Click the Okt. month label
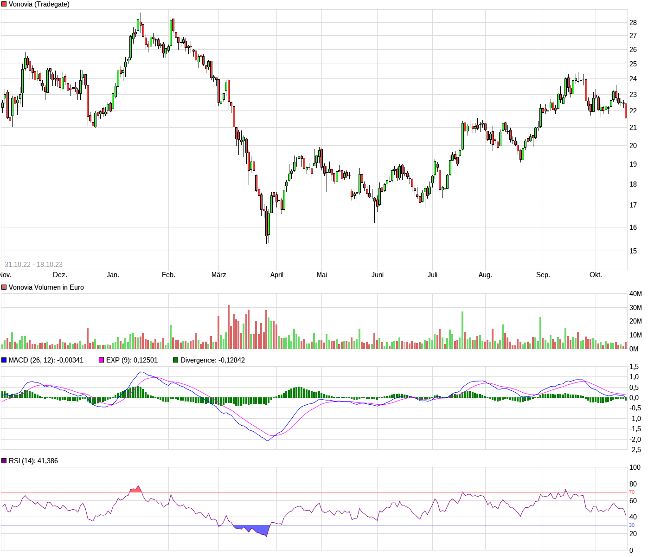The width and height of the screenshot is (654, 557). point(596,275)
